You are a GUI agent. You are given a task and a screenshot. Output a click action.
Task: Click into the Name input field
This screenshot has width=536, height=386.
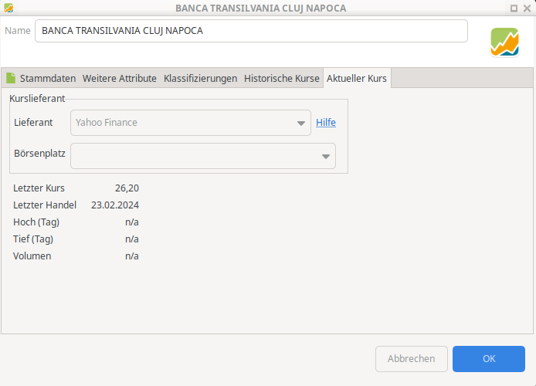point(251,31)
